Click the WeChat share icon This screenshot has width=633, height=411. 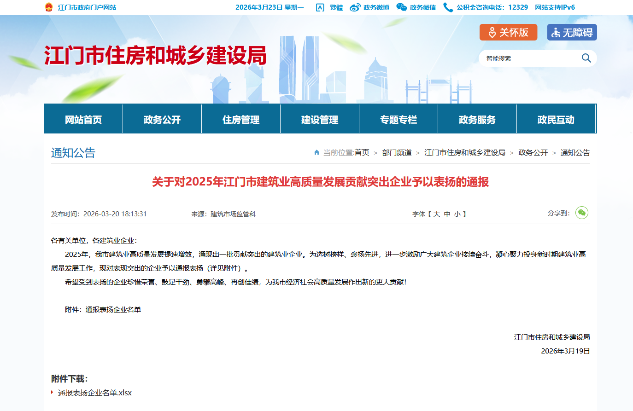(581, 213)
